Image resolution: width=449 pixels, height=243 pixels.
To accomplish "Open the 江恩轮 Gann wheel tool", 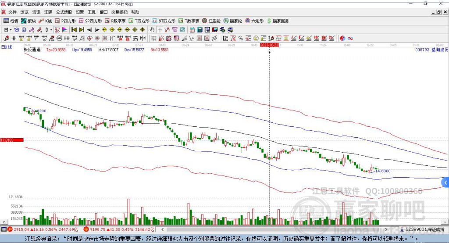I will (x=211, y=21).
